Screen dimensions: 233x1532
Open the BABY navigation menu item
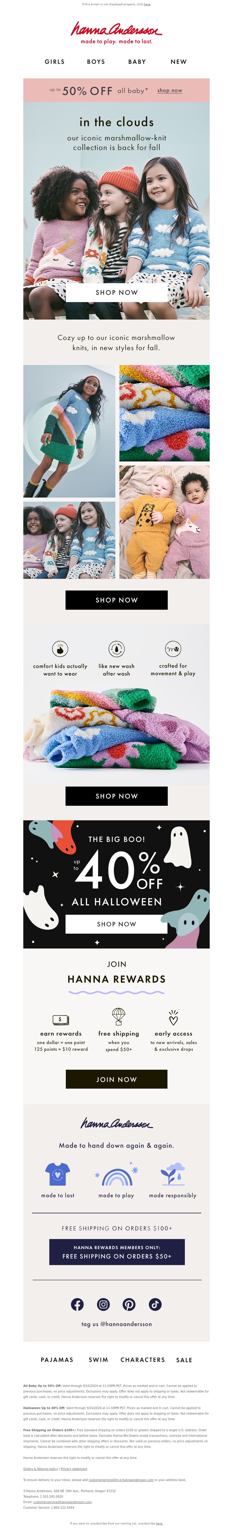[137, 61]
